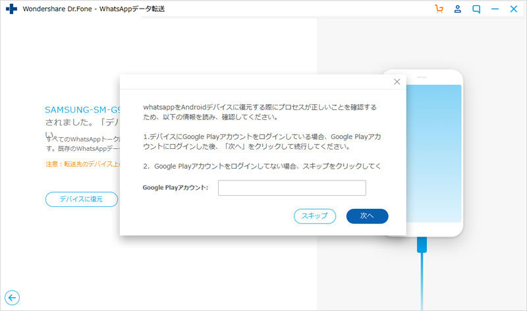Click instruction step 1 about Google Play
The height and width of the screenshot is (311, 527).
pyautogui.click(x=262, y=142)
